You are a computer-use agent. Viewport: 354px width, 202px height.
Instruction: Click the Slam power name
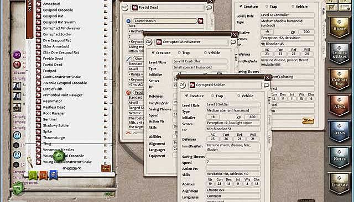coord(138,59)
